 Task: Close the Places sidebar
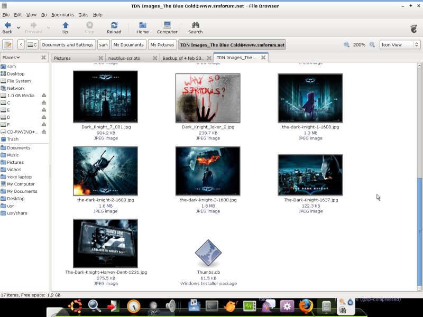(x=43, y=58)
